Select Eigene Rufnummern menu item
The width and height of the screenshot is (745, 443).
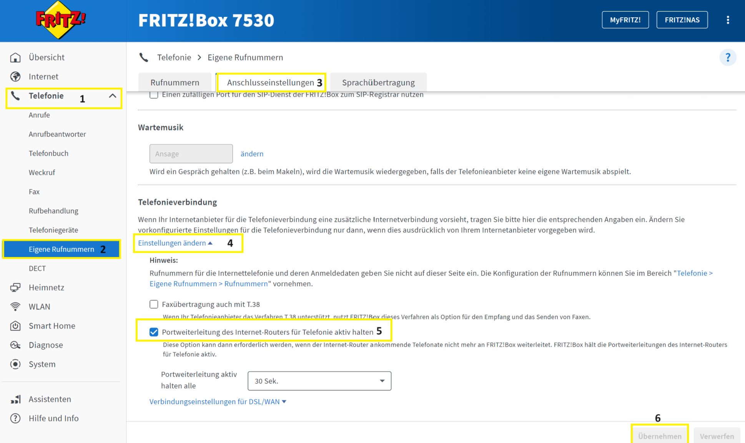click(62, 249)
